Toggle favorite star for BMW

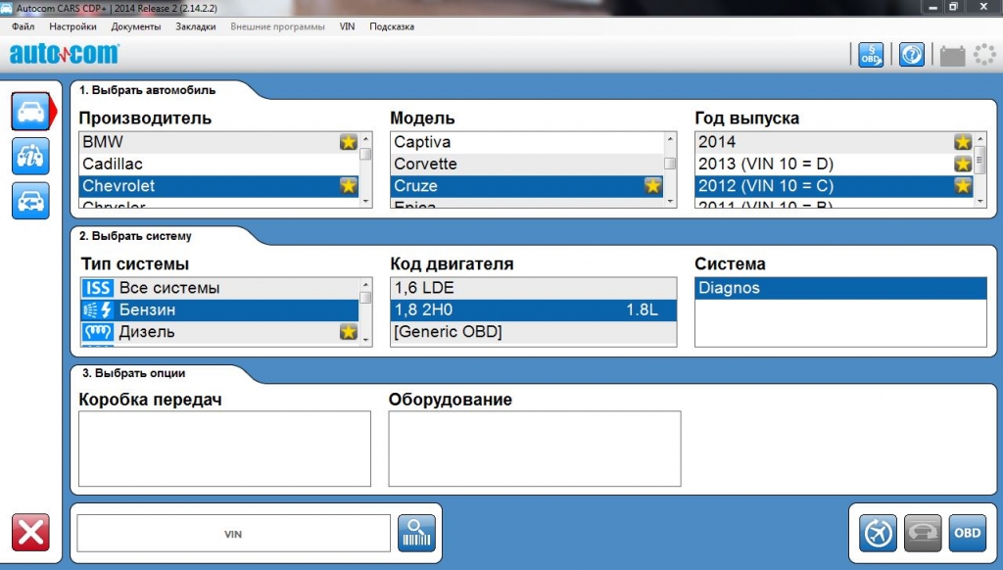tap(348, 142)
